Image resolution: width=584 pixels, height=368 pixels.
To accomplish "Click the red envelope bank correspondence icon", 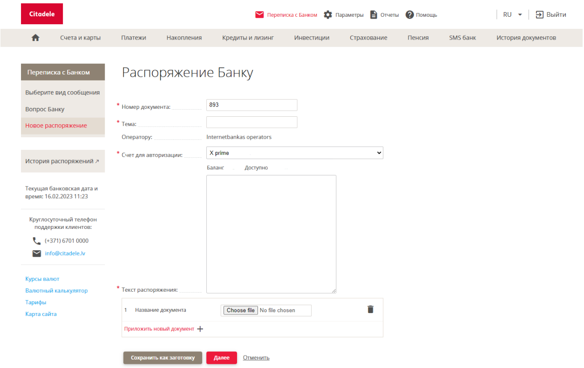I will point(259,15).
